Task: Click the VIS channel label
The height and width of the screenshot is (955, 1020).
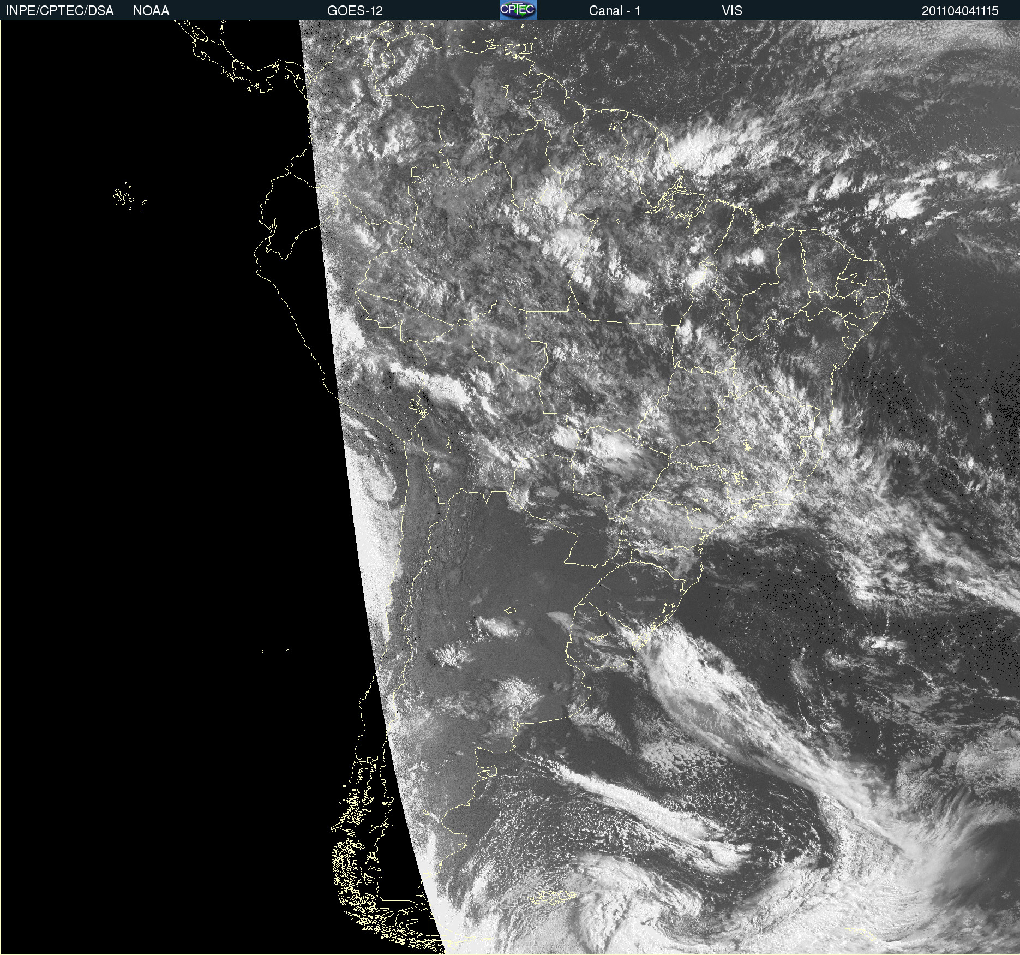Action: point(732,11)
